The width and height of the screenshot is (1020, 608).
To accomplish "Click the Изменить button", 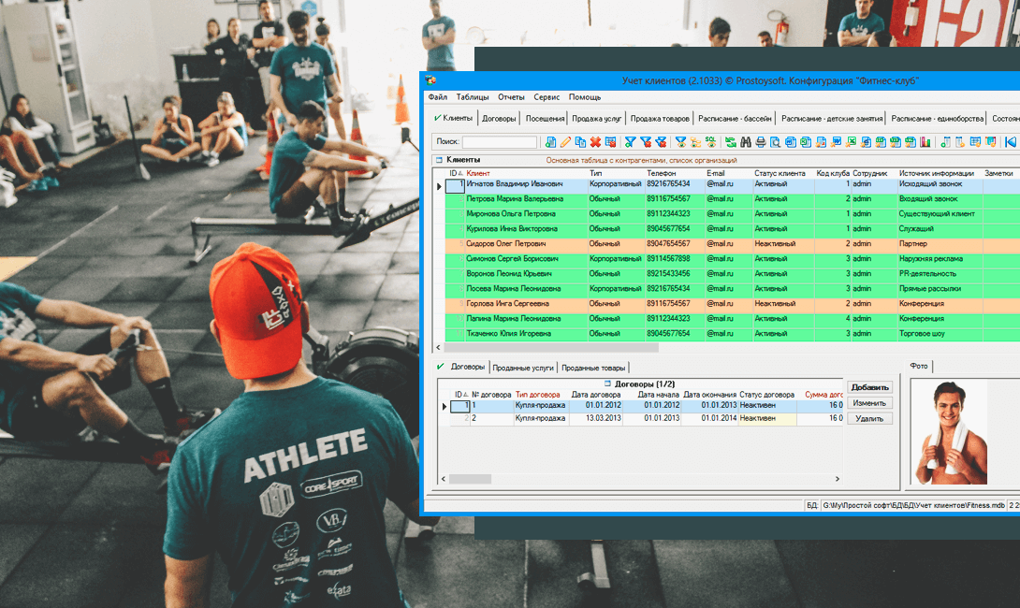I will [869, 403].
